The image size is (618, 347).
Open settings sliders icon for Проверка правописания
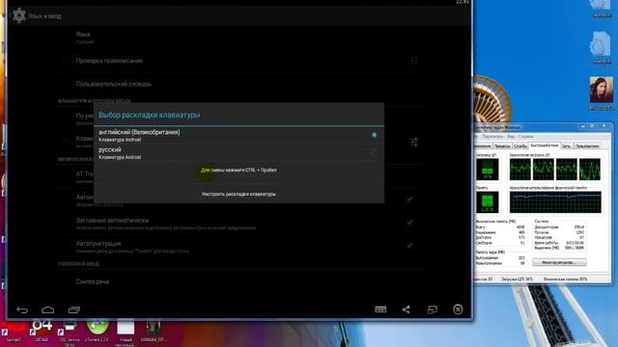click(x=414, y=61)
